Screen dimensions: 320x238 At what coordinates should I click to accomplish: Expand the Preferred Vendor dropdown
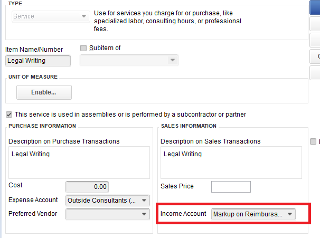coord(144,214)
